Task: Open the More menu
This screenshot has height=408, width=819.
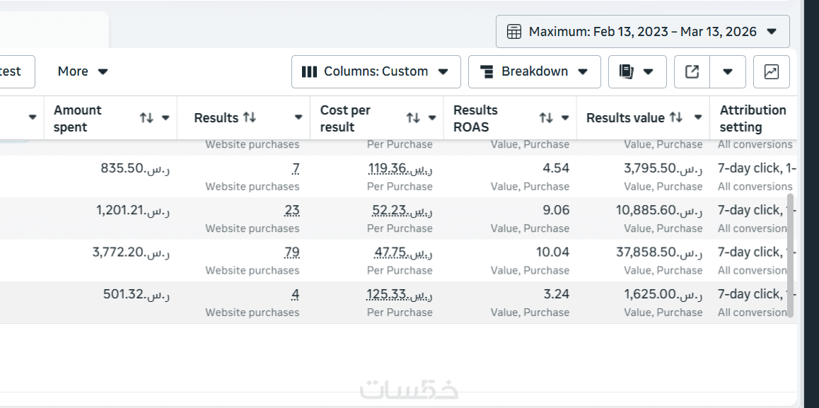Action: click(83, 71)
